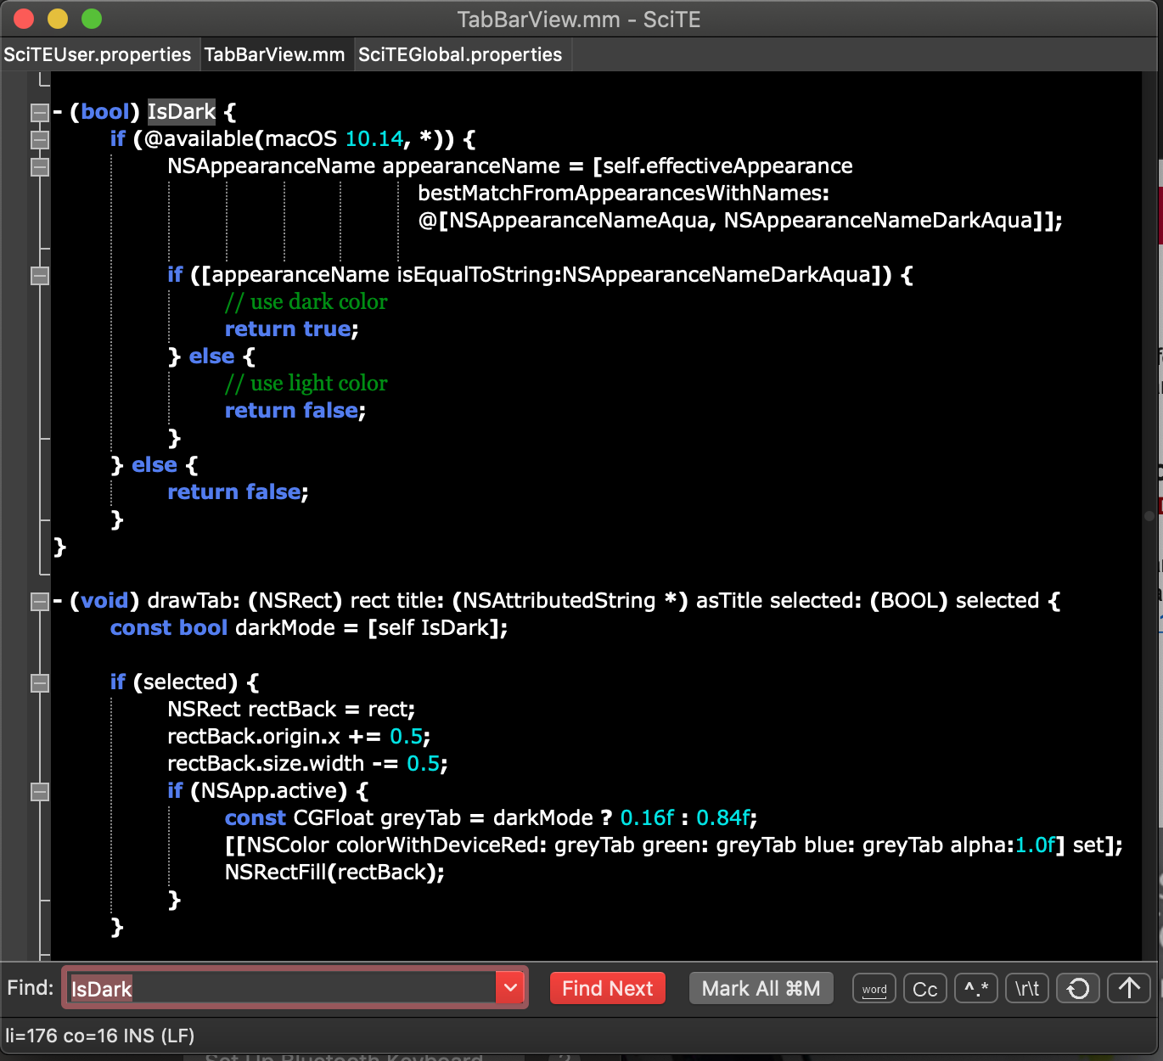
Task: Open the Find history dropdown
Action: (x=510, y=988)
